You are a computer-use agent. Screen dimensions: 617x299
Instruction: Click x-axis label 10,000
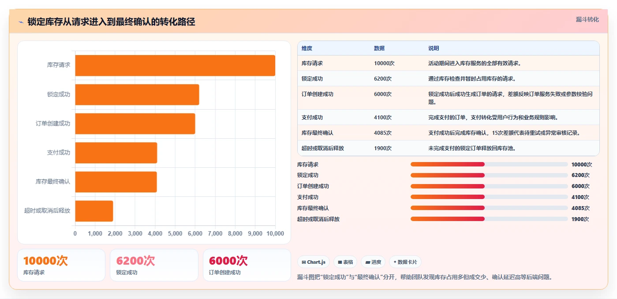pyautogui.click(x=275, y=233)
